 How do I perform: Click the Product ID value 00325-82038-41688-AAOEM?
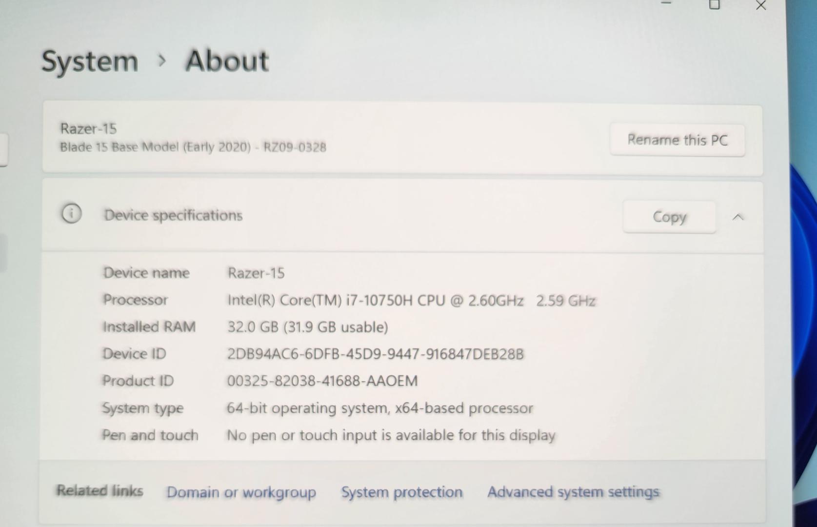322,381
